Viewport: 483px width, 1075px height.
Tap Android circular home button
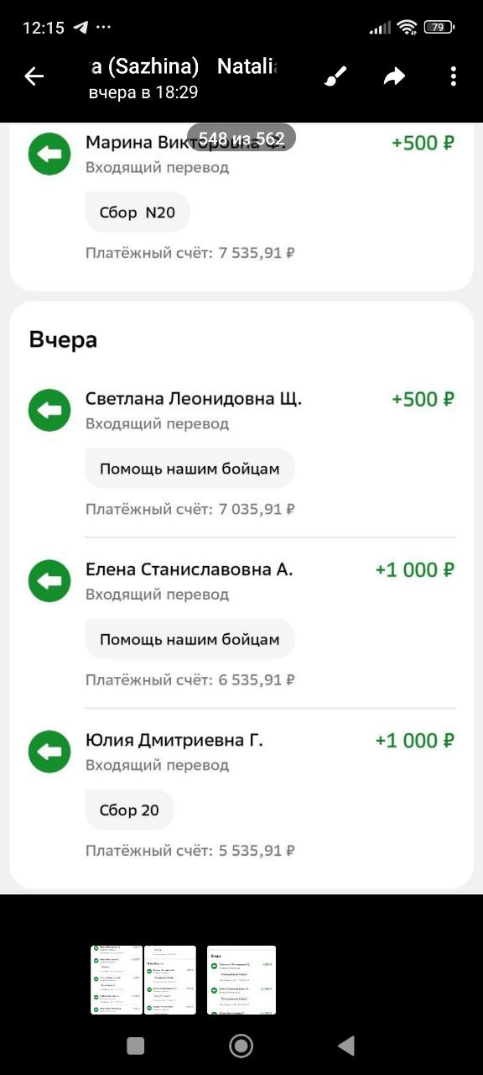pyautogui.click(x=241, y=1046)
